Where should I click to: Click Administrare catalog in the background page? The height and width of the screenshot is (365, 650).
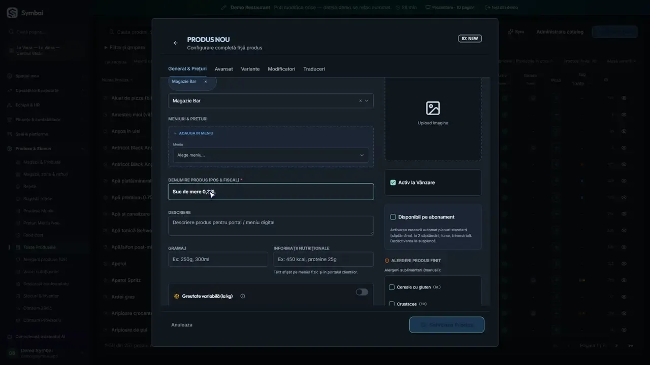click(x=560, y=32)
